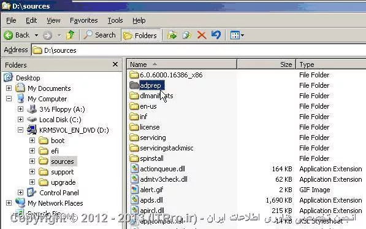Viewport: 366px width, 229px height.
Task: Sort by Size column header
Action: 266,64
